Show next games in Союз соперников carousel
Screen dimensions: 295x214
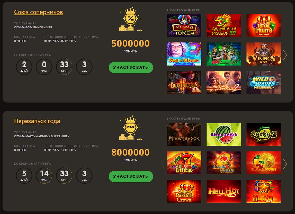285,55
